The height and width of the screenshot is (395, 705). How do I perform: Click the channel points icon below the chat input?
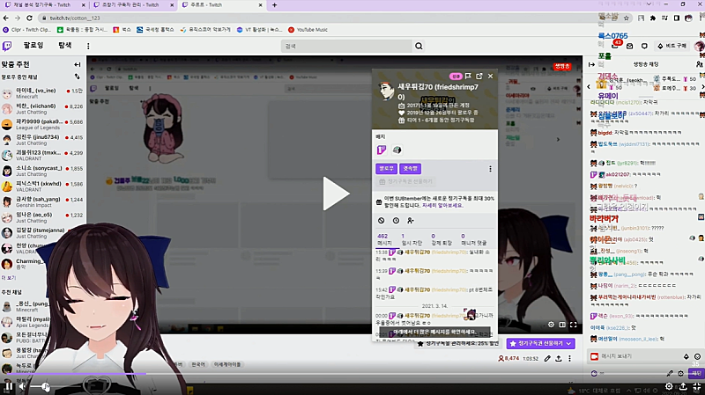pyautogui.click(x=594, y=374)
